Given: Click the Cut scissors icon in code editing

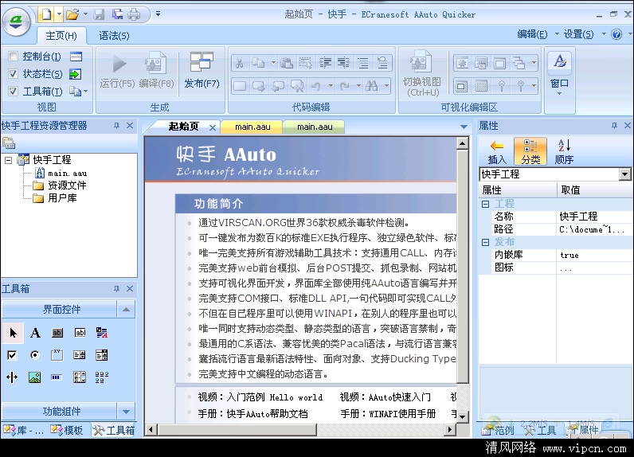Looking at the screenshot, I should point(240,63).
